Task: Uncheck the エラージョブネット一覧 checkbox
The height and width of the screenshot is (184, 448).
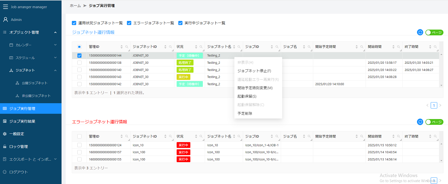Action: [x=129, y=23]
